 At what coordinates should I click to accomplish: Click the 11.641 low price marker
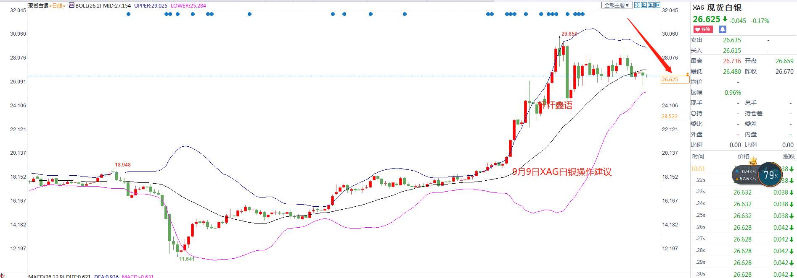pyautogui.click(x=187, y=259)
